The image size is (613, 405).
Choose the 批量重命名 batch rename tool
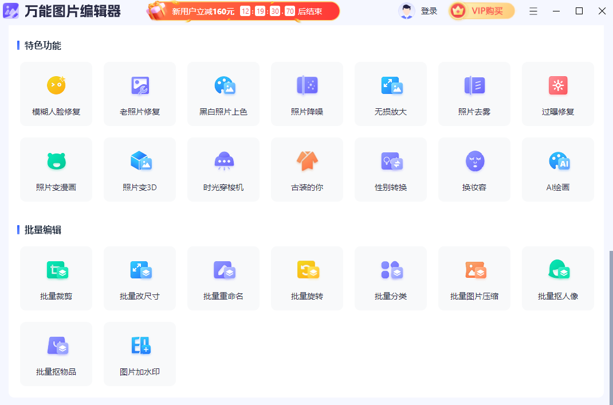223,278
